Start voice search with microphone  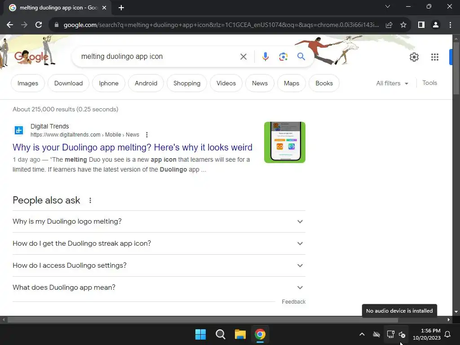[x=265, y=57]
